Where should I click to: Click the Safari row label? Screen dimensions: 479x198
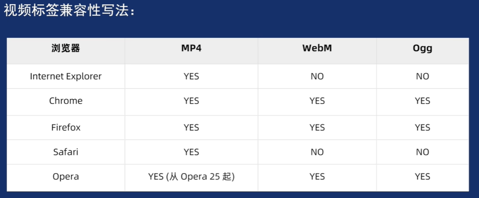pyautogui.click(x=66, y=152)
